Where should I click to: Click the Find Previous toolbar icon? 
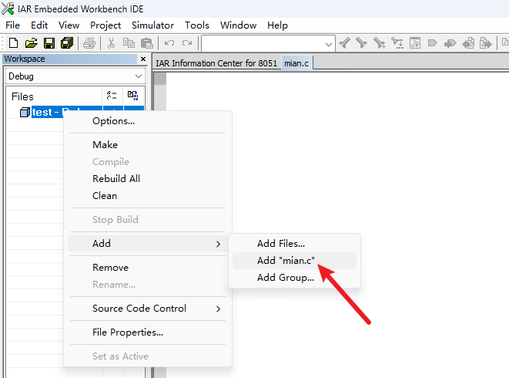pyautogui.click(x=345, y=43)
